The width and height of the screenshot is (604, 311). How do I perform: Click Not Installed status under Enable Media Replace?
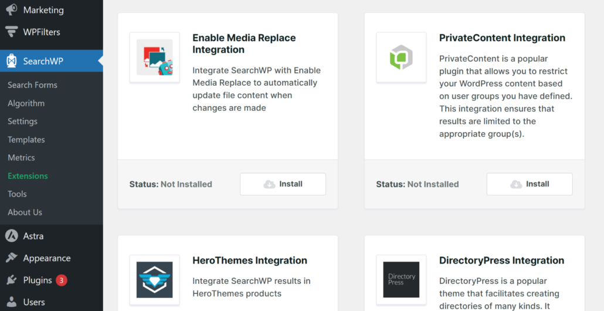pyautogui.click(x=186, y=184)
